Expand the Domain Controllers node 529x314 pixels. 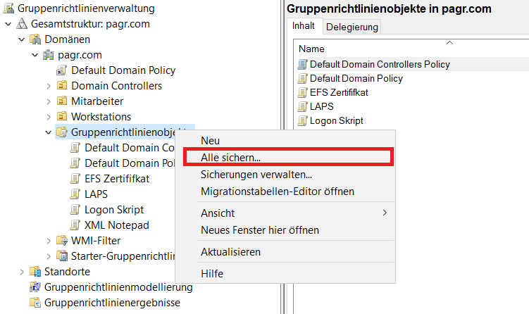point(48,86)
